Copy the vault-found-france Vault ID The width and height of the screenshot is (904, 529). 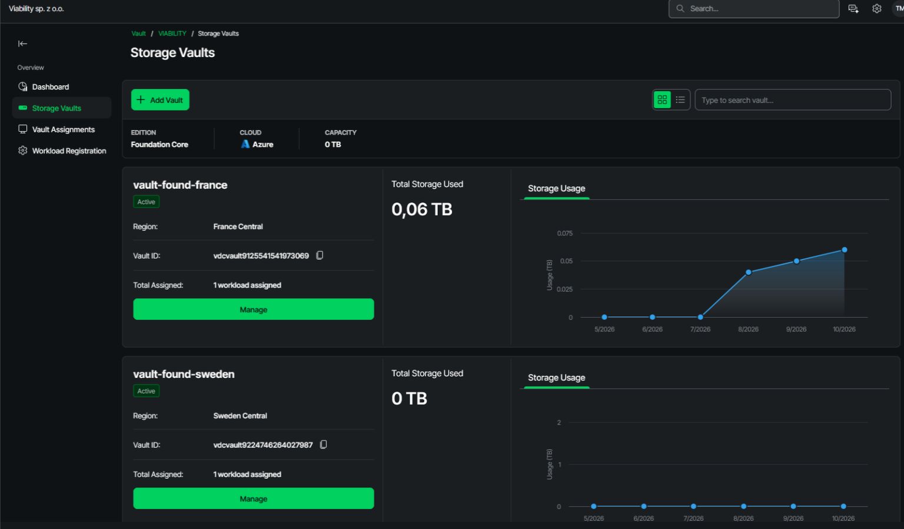[320, 255]
